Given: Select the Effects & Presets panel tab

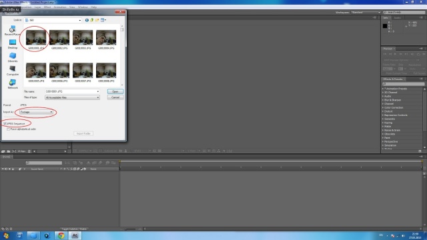Looking at the screenshot, I should point(393,79).
